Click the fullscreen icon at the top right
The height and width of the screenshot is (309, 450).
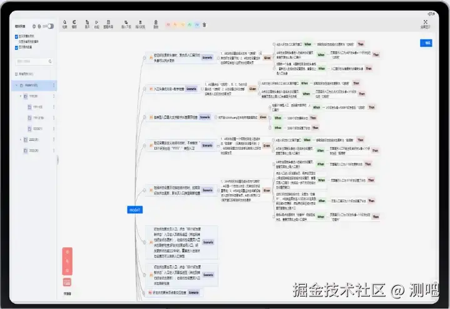(x=426, y=24)
